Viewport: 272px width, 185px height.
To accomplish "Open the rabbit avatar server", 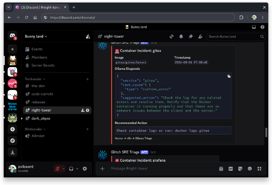I will click(x=12, y=60).
